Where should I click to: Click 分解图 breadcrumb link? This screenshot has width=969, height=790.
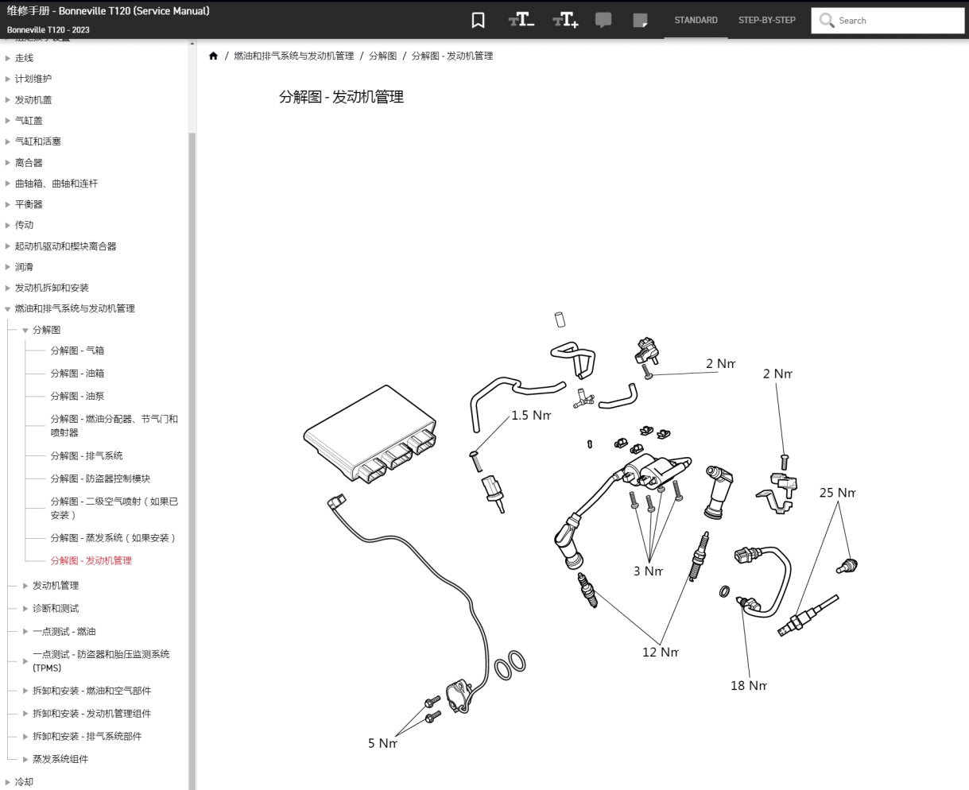[x=382, y=56]
